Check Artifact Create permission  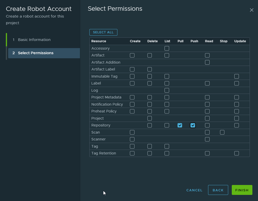pos(132,55)
